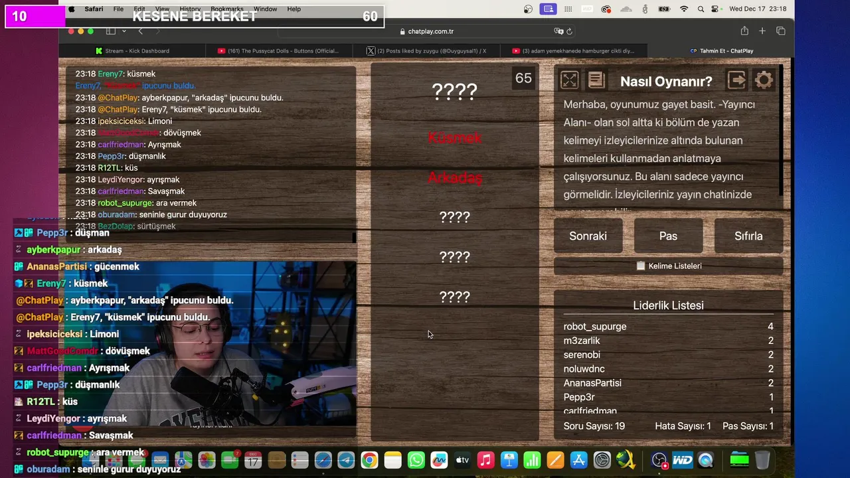
Task: Open fullscreen mode icon in ChatPlay panel
Action: coord(569,80)
